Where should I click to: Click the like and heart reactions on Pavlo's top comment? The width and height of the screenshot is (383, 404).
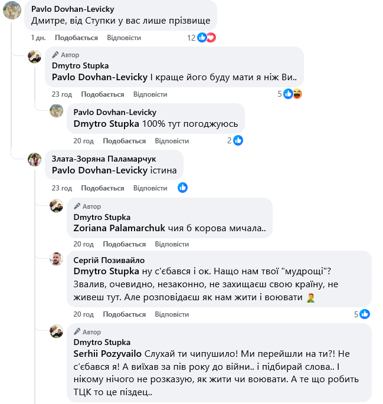click(x=207, y=38)
